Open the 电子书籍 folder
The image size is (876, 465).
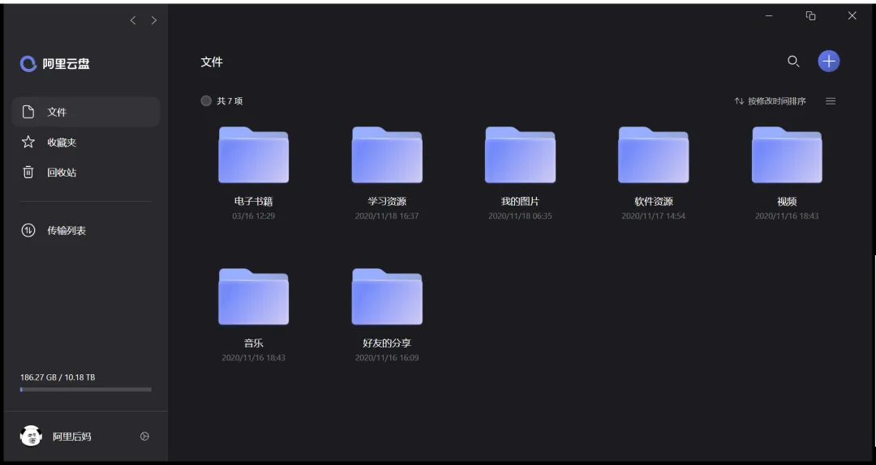(x=254, y=156)
